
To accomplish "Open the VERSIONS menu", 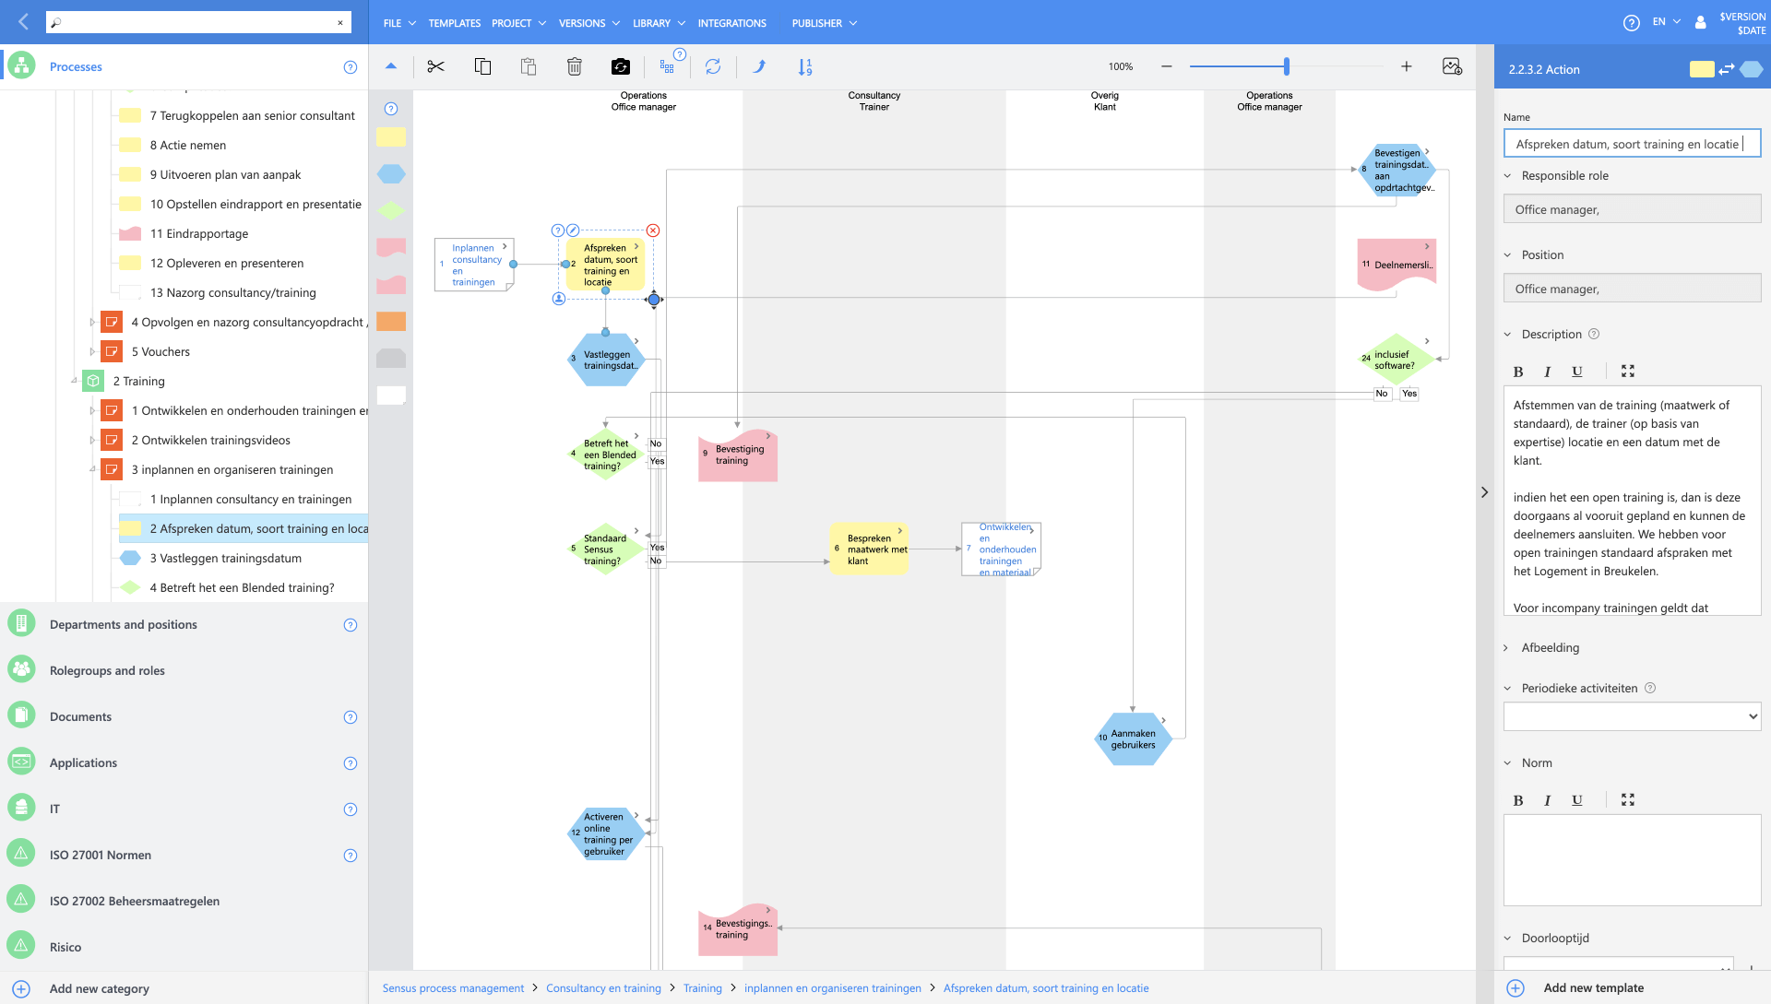I will tap(589, 23).
